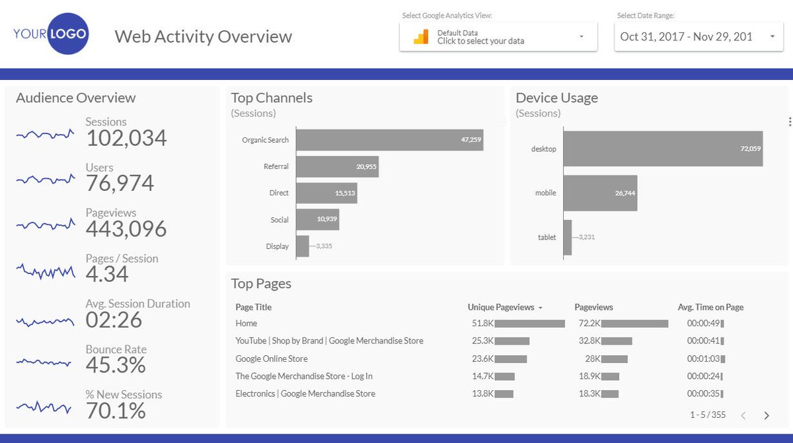Click the Sessions value 102,034

[x=126, y=139]
